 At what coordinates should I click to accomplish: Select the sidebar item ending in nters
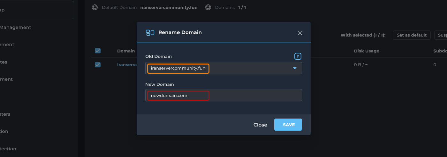coord(5,114)
